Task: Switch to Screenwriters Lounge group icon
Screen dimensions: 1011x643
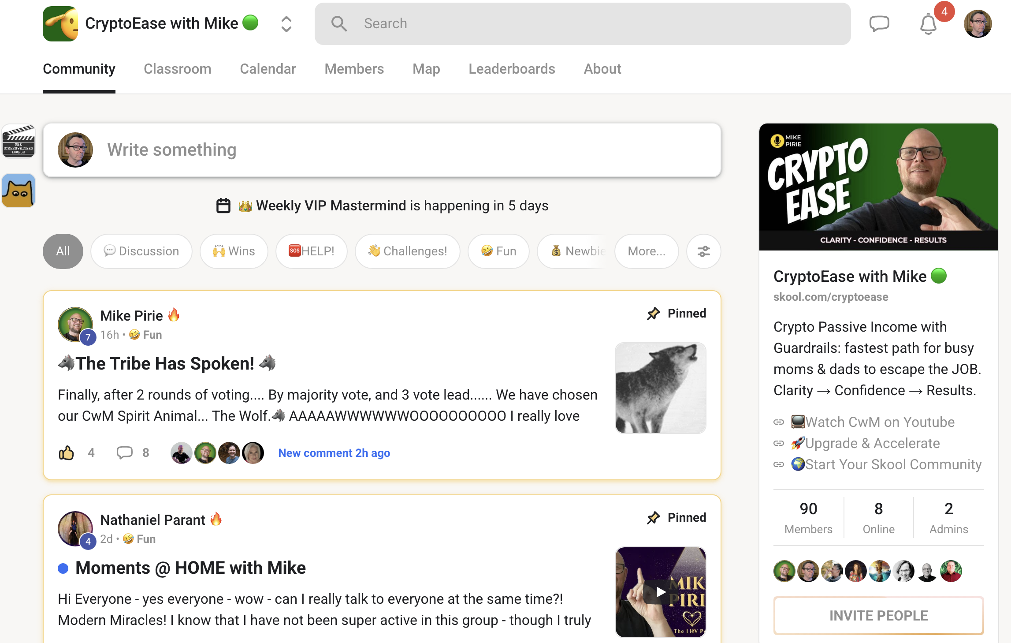Action: (x=19, y=141)
